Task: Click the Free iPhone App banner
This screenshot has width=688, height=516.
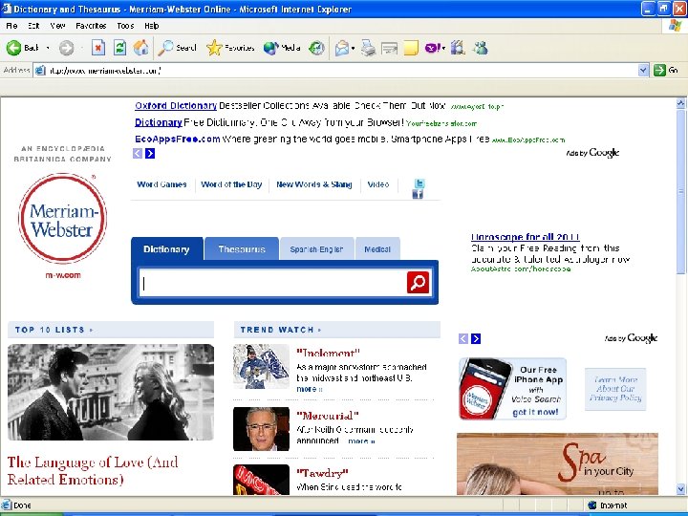Action: click(512, 389)
